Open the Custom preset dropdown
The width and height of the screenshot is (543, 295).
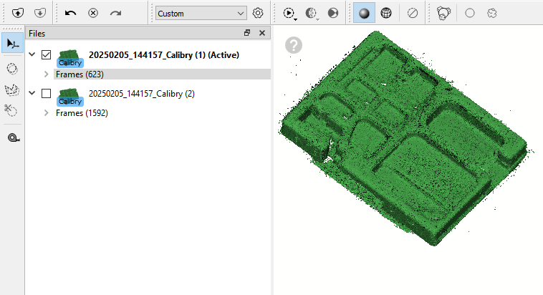(x=201, y=13)
